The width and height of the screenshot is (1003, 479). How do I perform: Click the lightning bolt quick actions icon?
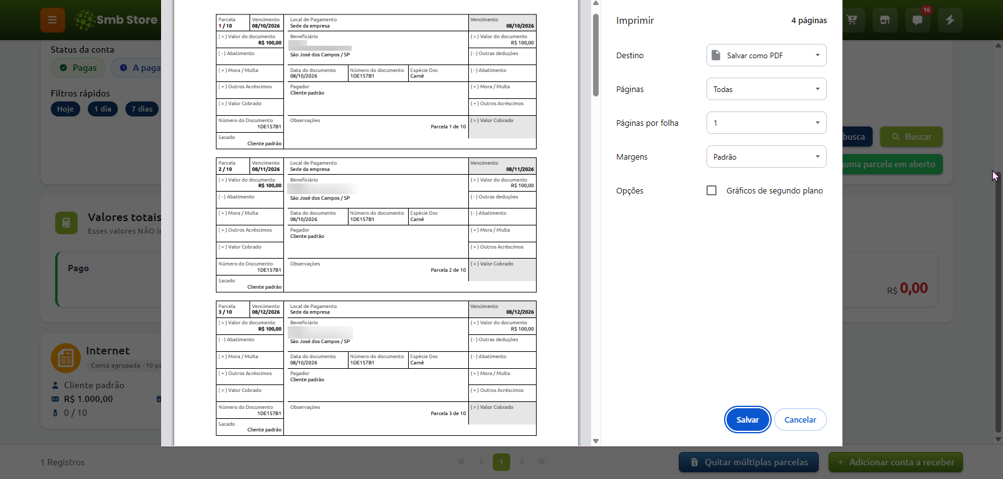click(950, 20)
